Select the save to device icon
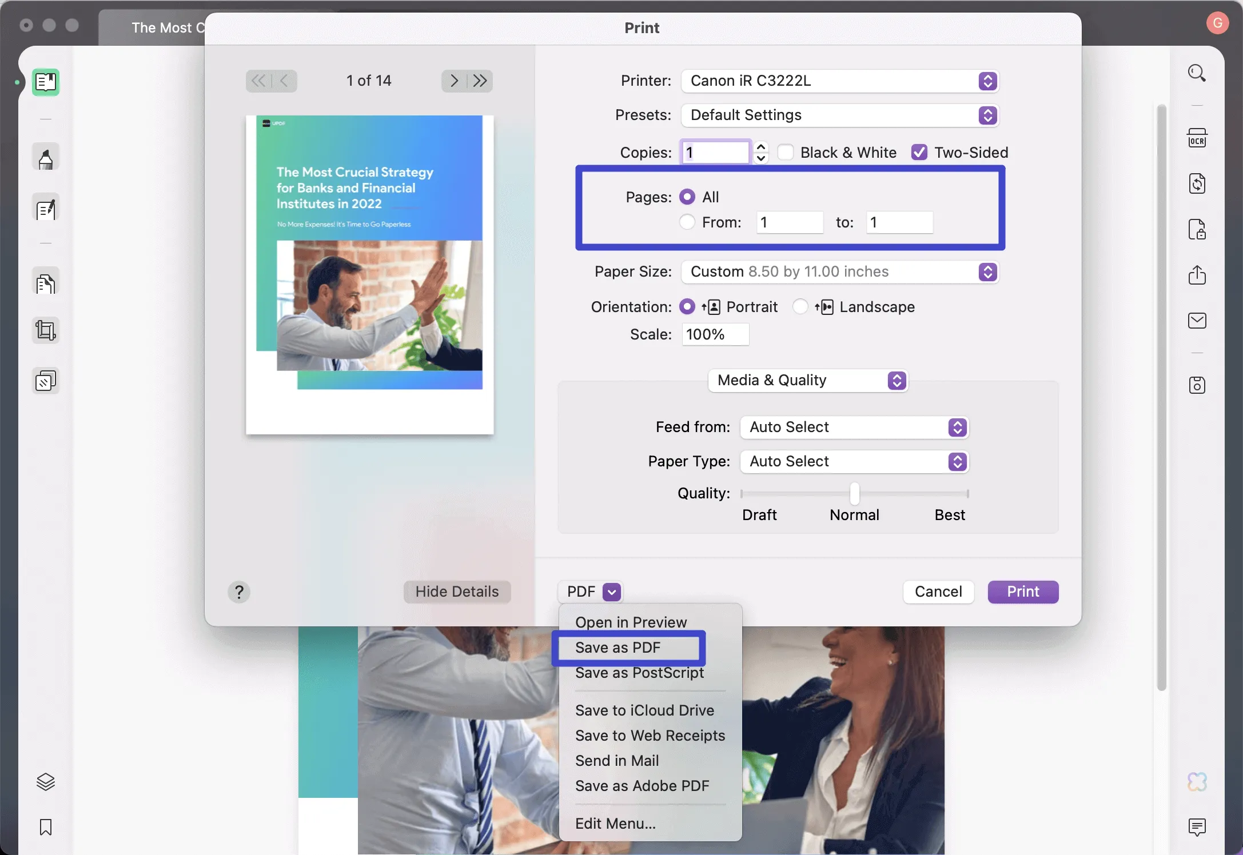 [1197, 385]
